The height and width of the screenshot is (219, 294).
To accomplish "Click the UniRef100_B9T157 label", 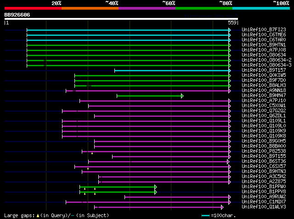I will point(264,70).
